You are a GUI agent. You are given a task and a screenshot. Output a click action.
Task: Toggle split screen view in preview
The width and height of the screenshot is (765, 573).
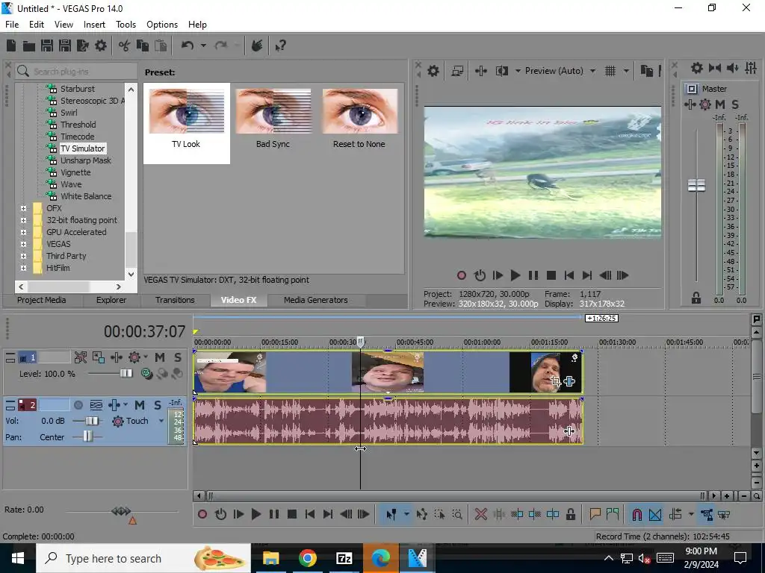[x=501, y=71]
